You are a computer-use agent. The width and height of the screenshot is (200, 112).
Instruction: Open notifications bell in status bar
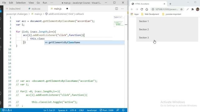tap(123, 110)
